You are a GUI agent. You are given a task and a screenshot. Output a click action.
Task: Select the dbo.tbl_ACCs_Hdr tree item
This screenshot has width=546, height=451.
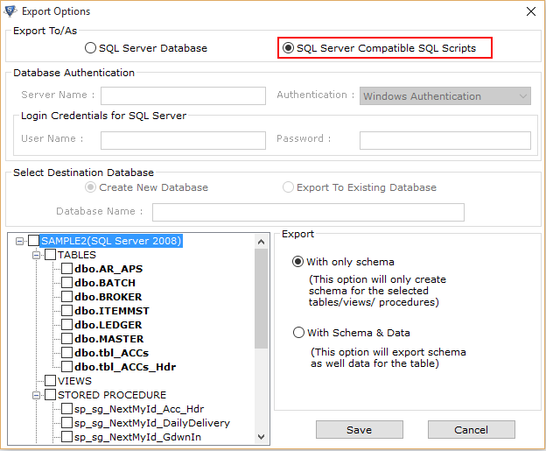coord(125,367)
